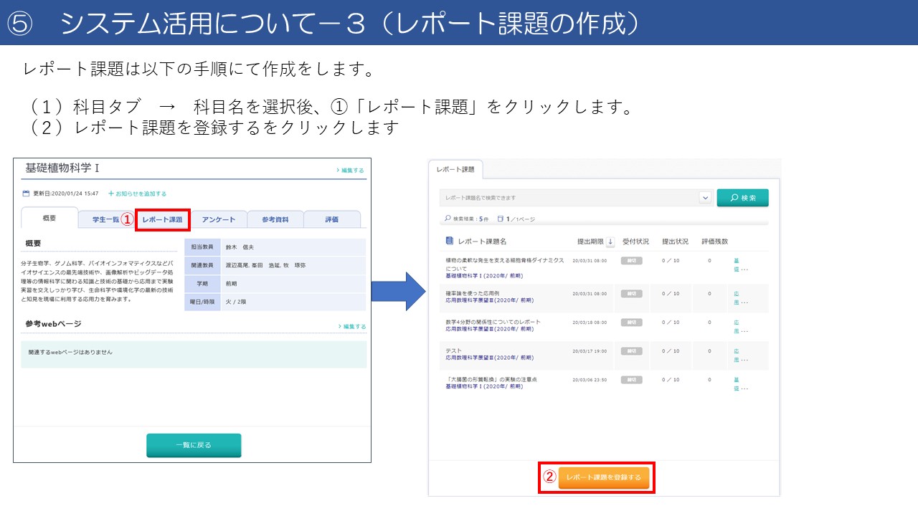Click the 締切 status badge in the テスト row
Screen dimensions: 918x516
(631, 351)
